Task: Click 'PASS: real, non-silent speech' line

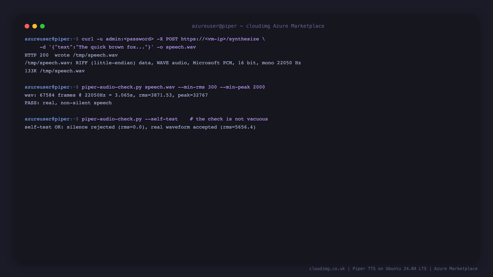Action: [68, 103]
